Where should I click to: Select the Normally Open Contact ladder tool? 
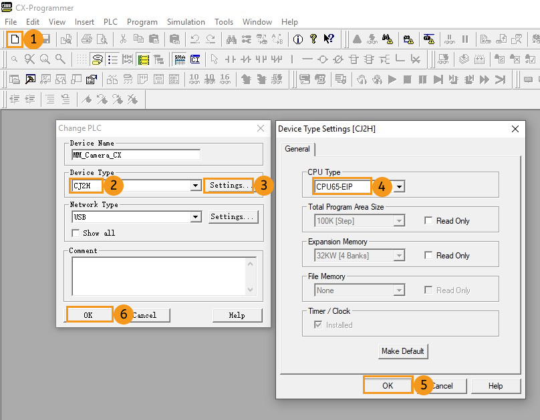(230, 61)
